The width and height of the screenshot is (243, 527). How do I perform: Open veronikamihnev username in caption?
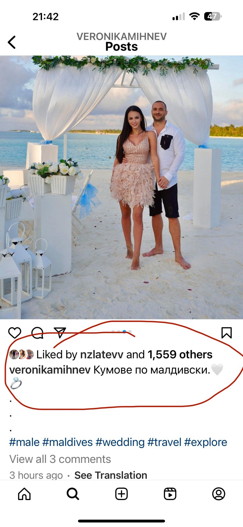coord(50,370)
